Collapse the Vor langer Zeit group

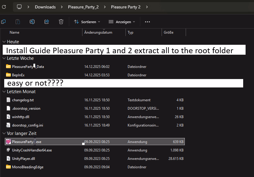click(4, 133)
